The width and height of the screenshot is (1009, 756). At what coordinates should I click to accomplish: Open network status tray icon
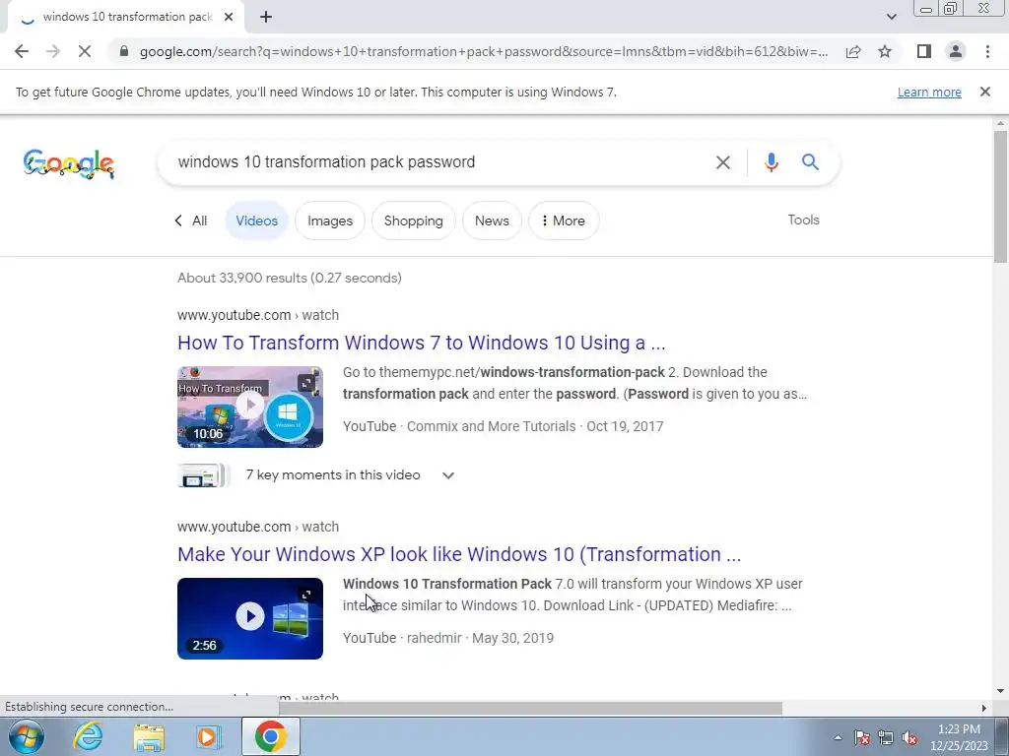click(x=886, y=737)
